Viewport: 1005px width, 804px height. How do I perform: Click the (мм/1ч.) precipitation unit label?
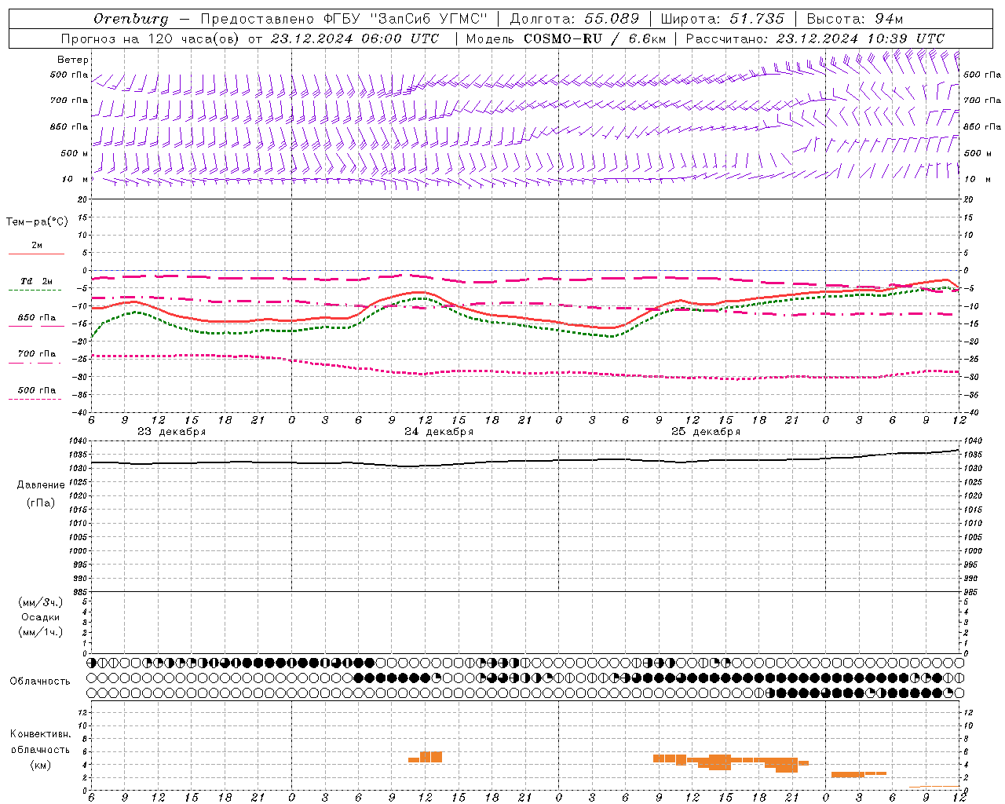(41, 633)
